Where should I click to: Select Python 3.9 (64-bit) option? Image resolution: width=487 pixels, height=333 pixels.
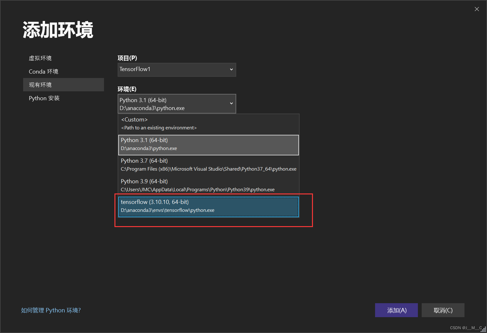pos(208,186)
